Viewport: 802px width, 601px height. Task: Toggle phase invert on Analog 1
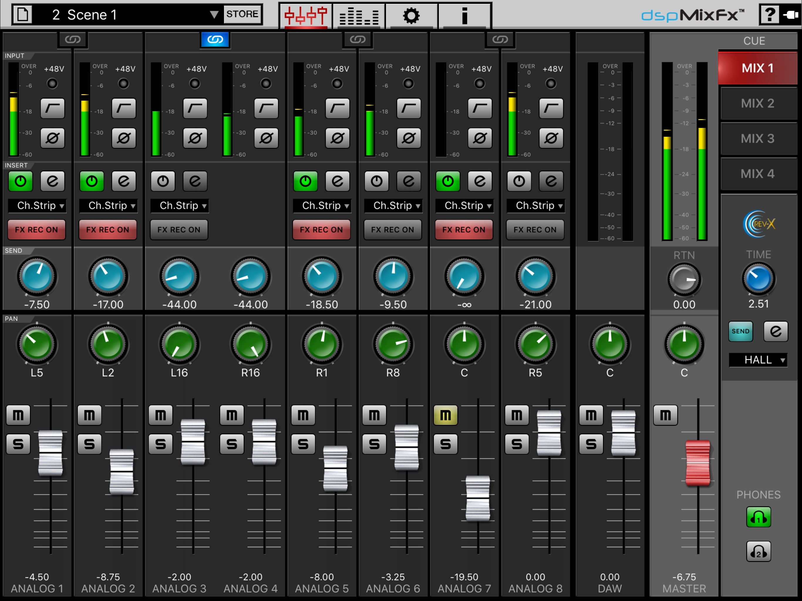(x=53, y=138)
